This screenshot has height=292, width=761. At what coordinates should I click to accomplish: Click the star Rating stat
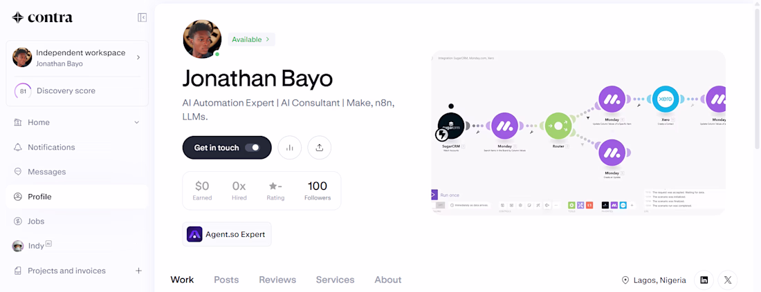(x=275, y=191)
